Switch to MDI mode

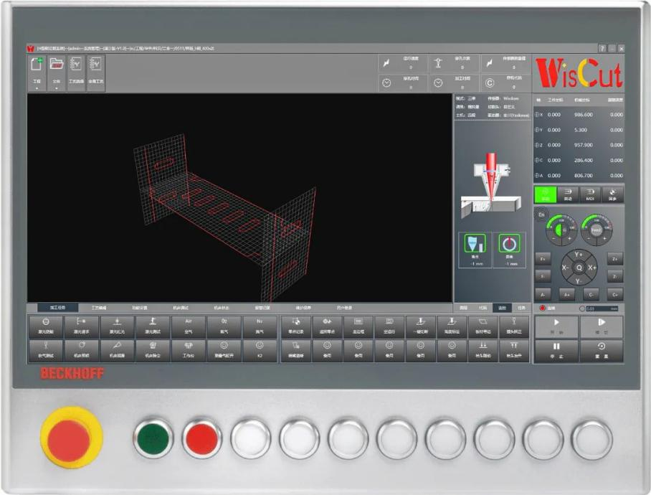[x=590, y=194]
